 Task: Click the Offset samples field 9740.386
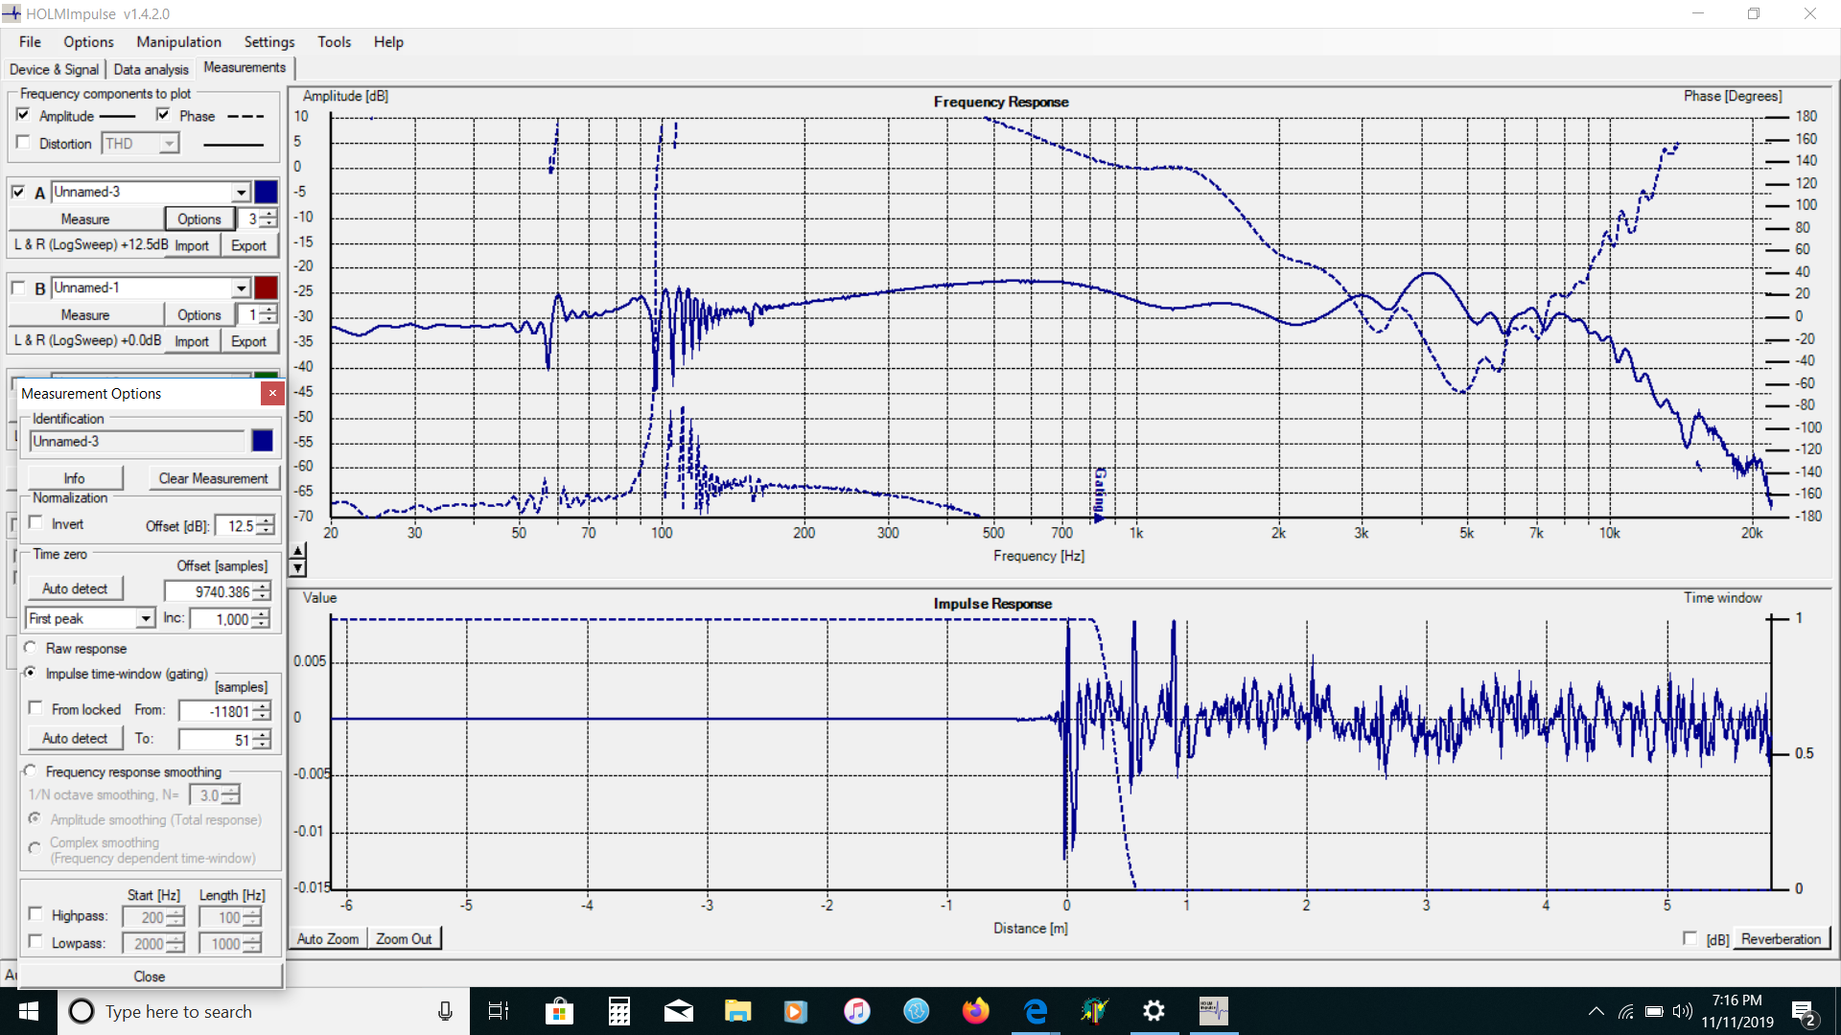coord(209,592)
